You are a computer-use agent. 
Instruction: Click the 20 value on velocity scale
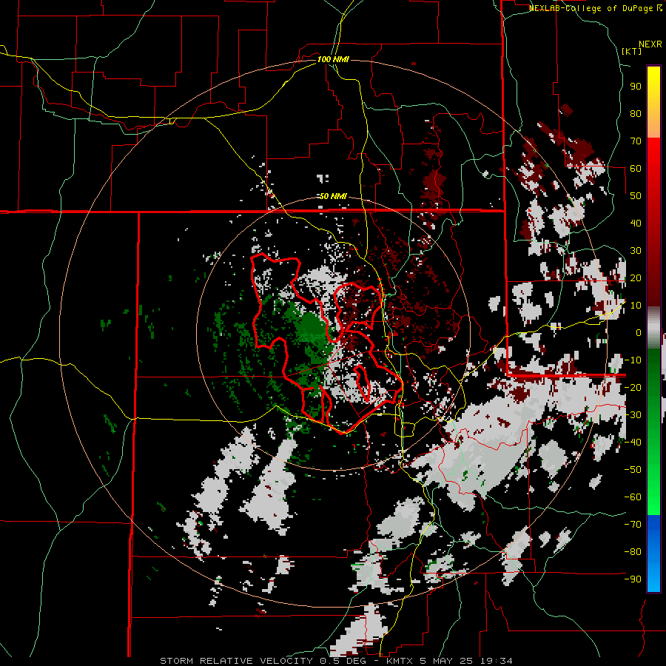636,277
